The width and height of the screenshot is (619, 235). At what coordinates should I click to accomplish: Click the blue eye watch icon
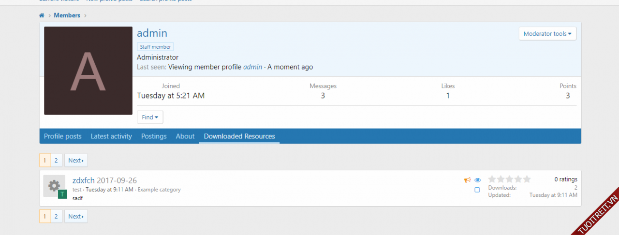[478, 180]
